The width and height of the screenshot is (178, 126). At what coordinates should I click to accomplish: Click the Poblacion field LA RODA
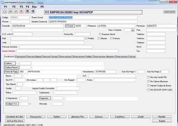116,26
